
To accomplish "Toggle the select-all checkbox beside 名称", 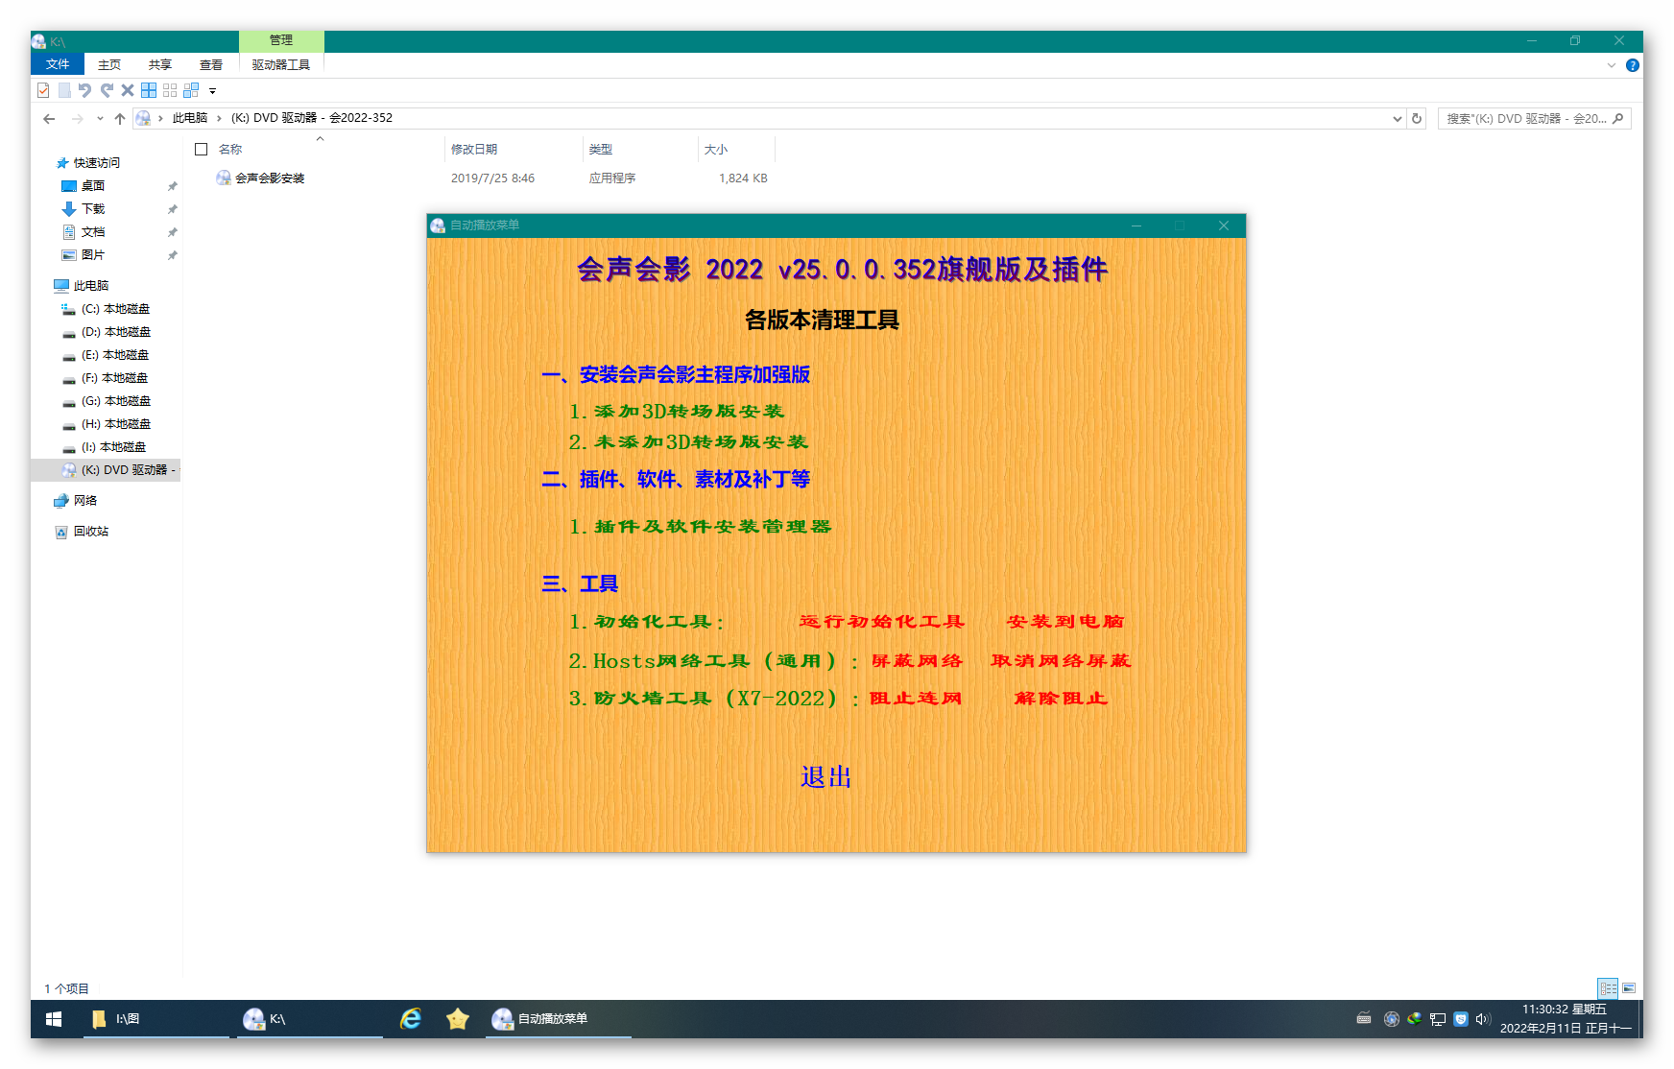I will 202,149.
